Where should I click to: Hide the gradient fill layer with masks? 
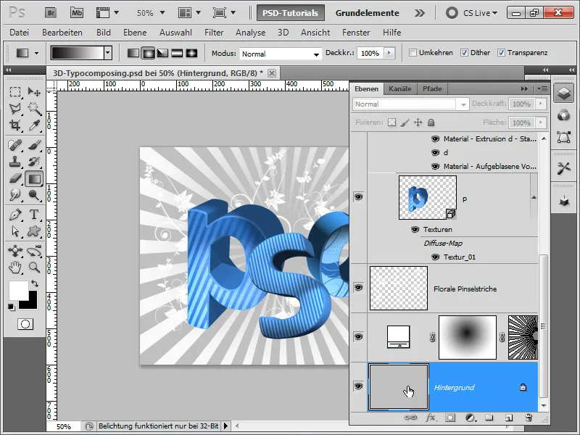(358, 337)
